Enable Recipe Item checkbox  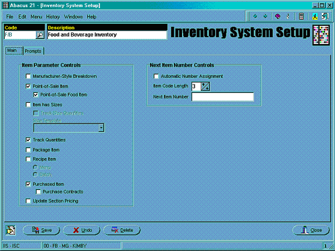point(28,159)
